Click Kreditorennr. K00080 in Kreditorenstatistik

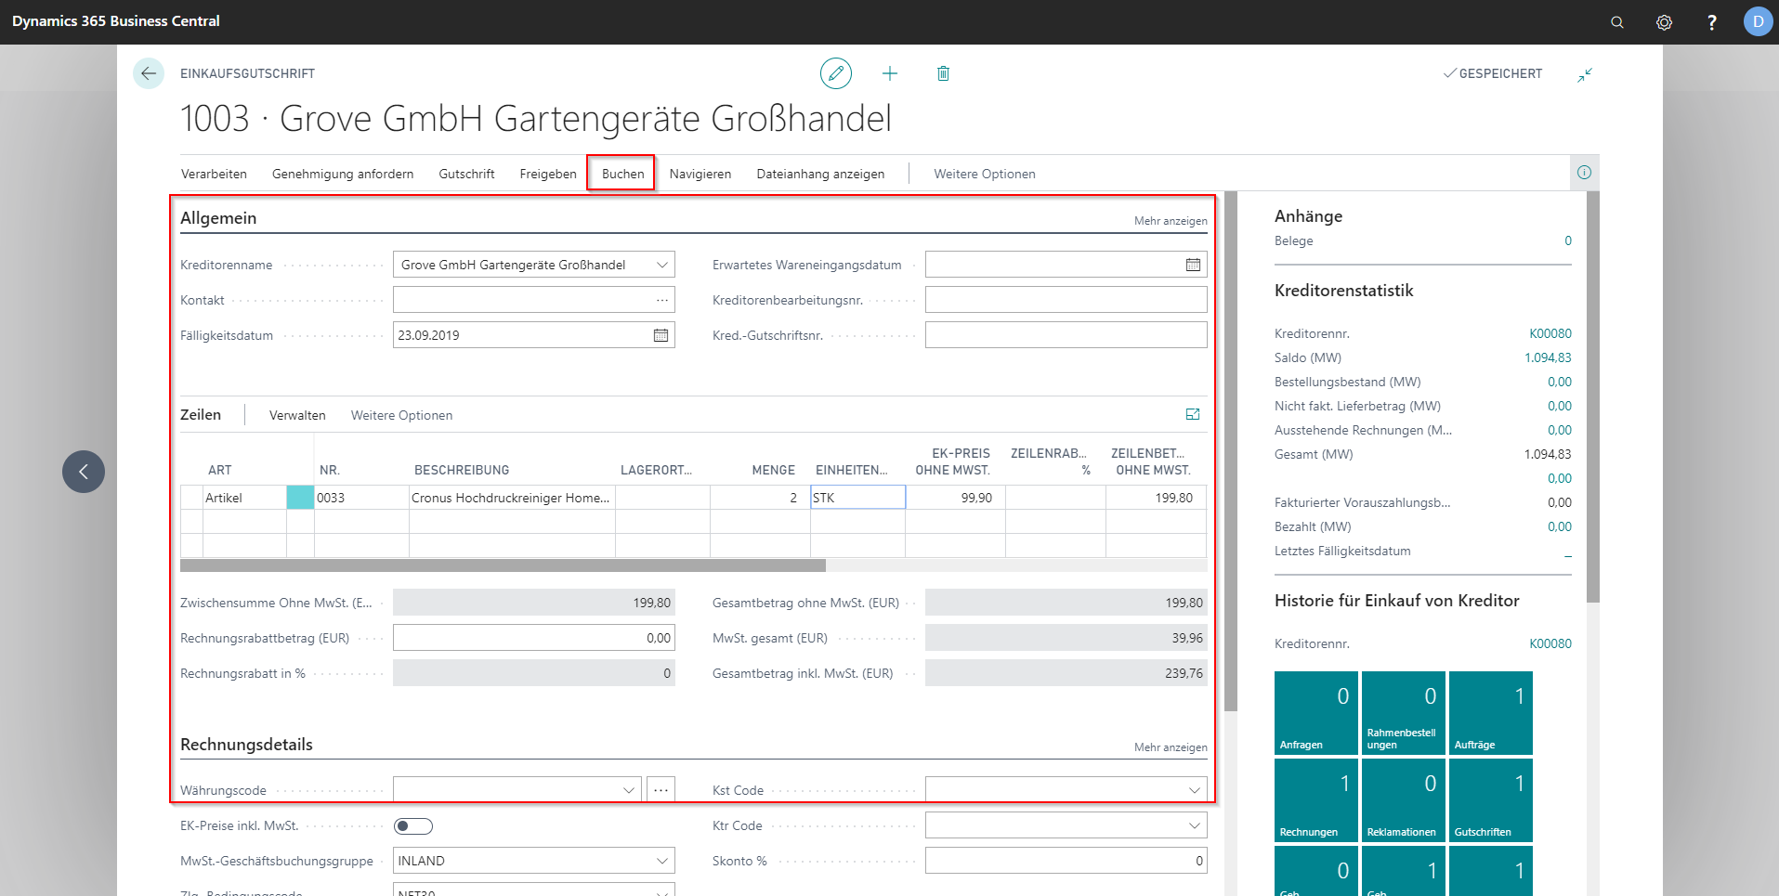(1550, 333)
